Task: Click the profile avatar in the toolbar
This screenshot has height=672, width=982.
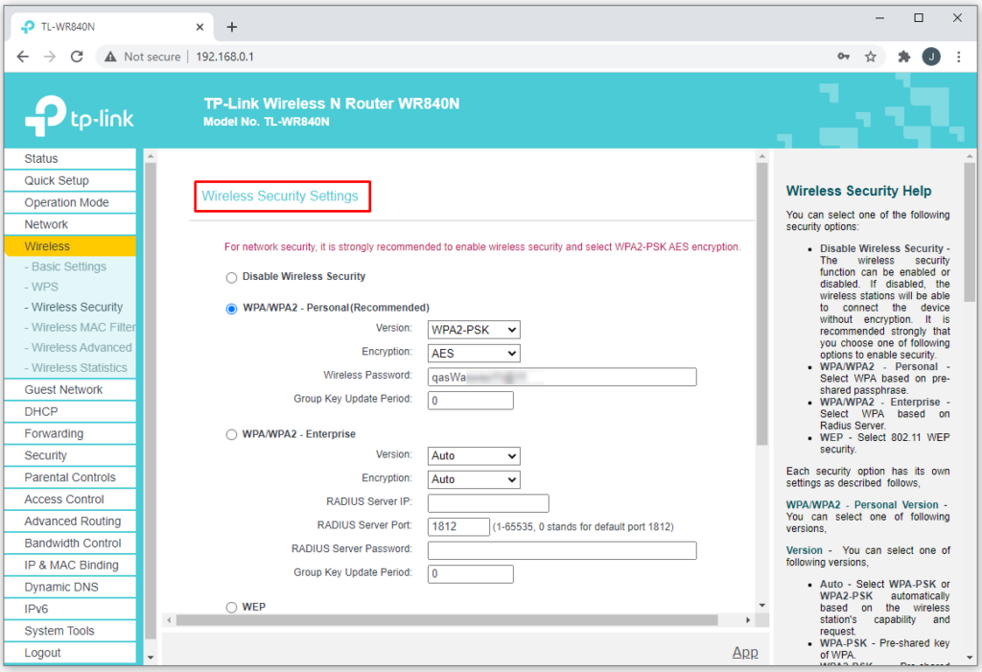Action: [930, 57]
